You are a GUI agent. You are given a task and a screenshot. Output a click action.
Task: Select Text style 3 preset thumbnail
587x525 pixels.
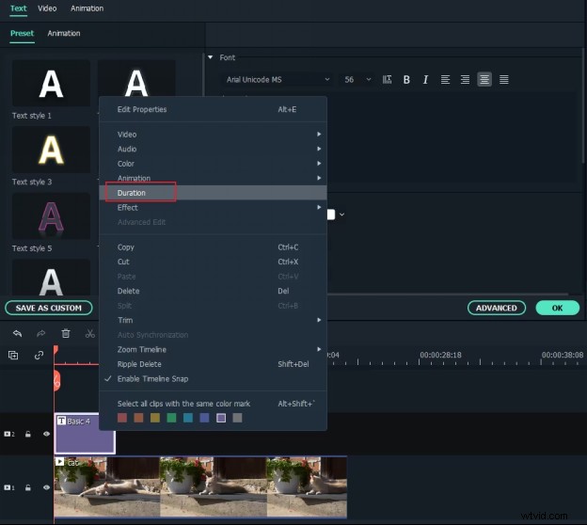(x=52, y=150)
